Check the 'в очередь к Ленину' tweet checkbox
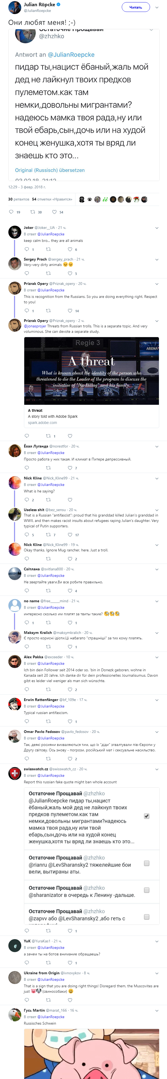This screenshot has height=1079, width=167. point(147,890)
